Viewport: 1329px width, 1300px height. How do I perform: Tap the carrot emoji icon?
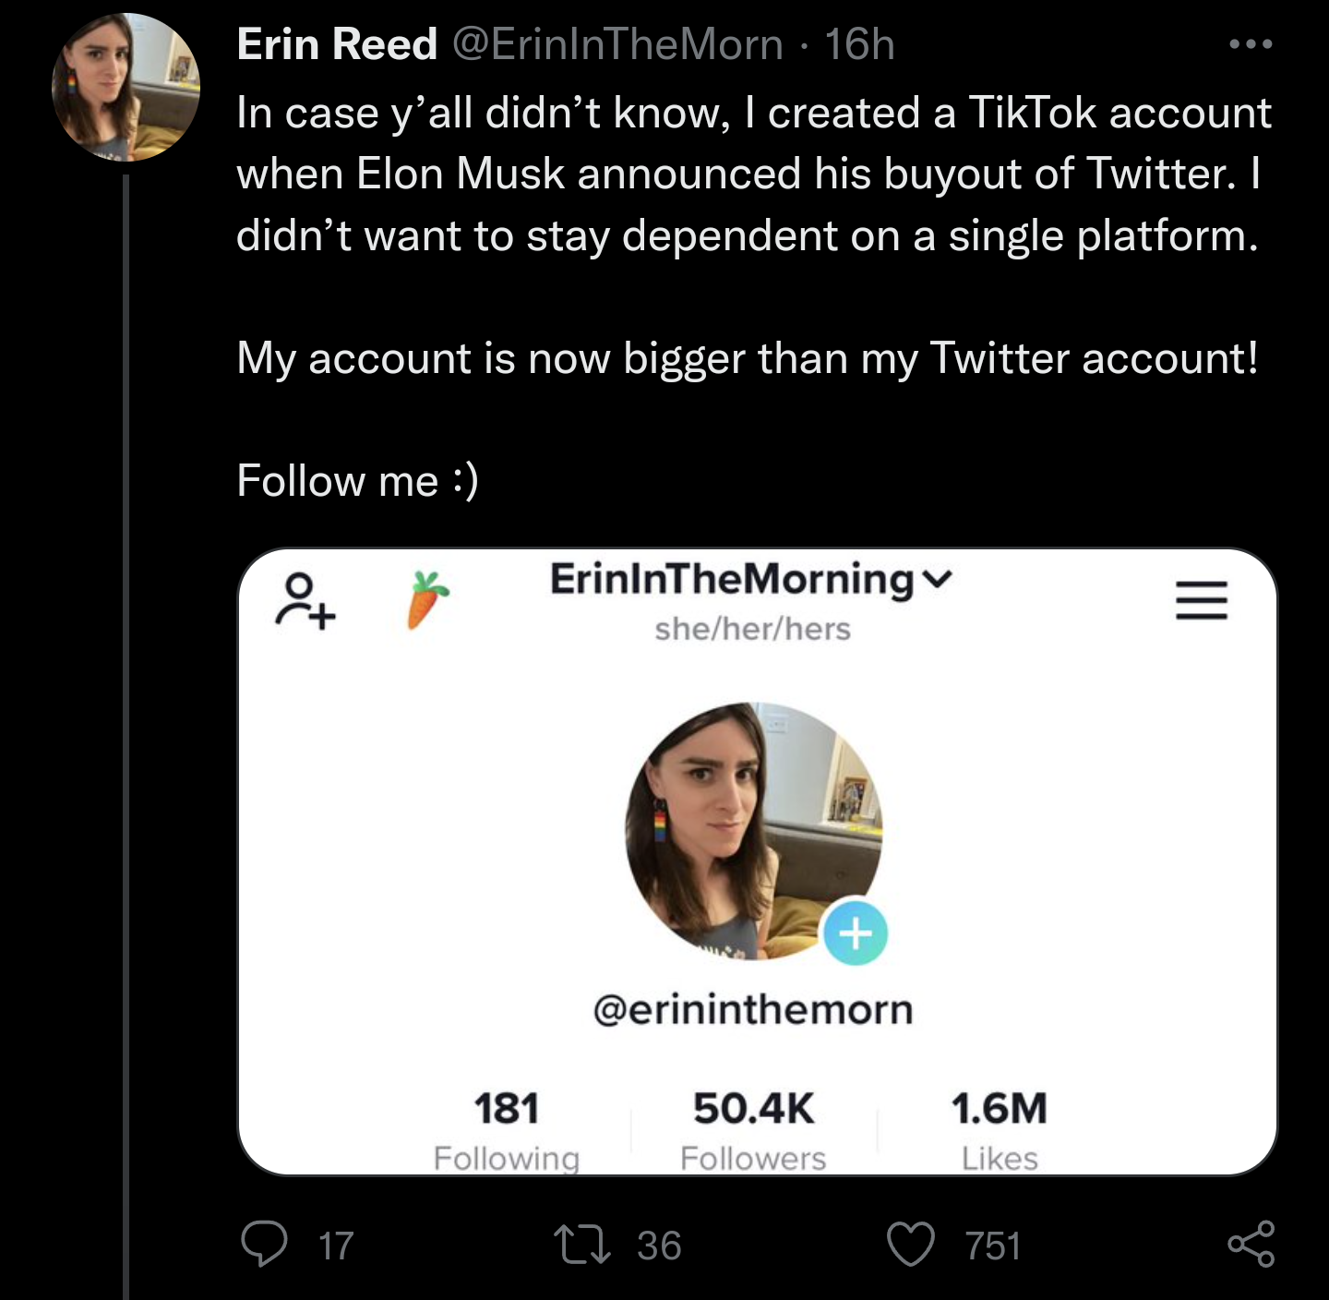[x=427, y=600]
